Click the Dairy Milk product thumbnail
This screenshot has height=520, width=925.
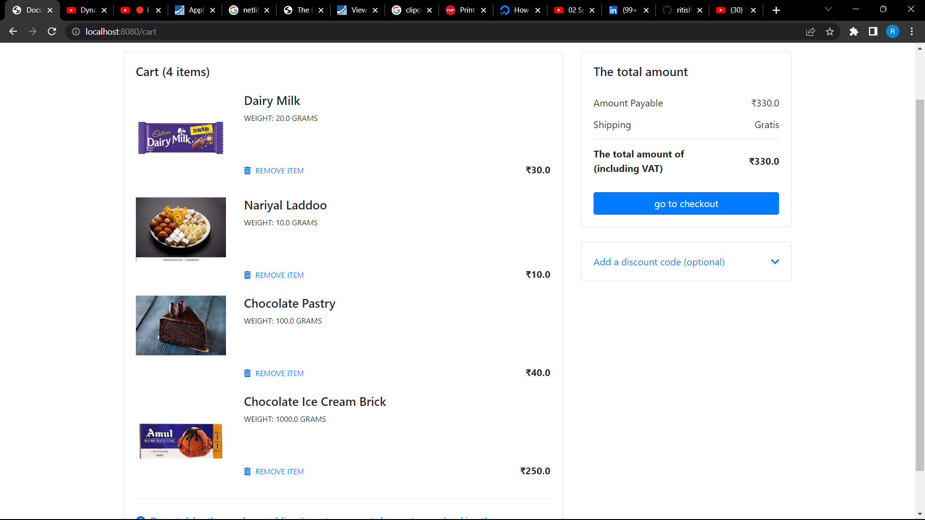(181, 137)
